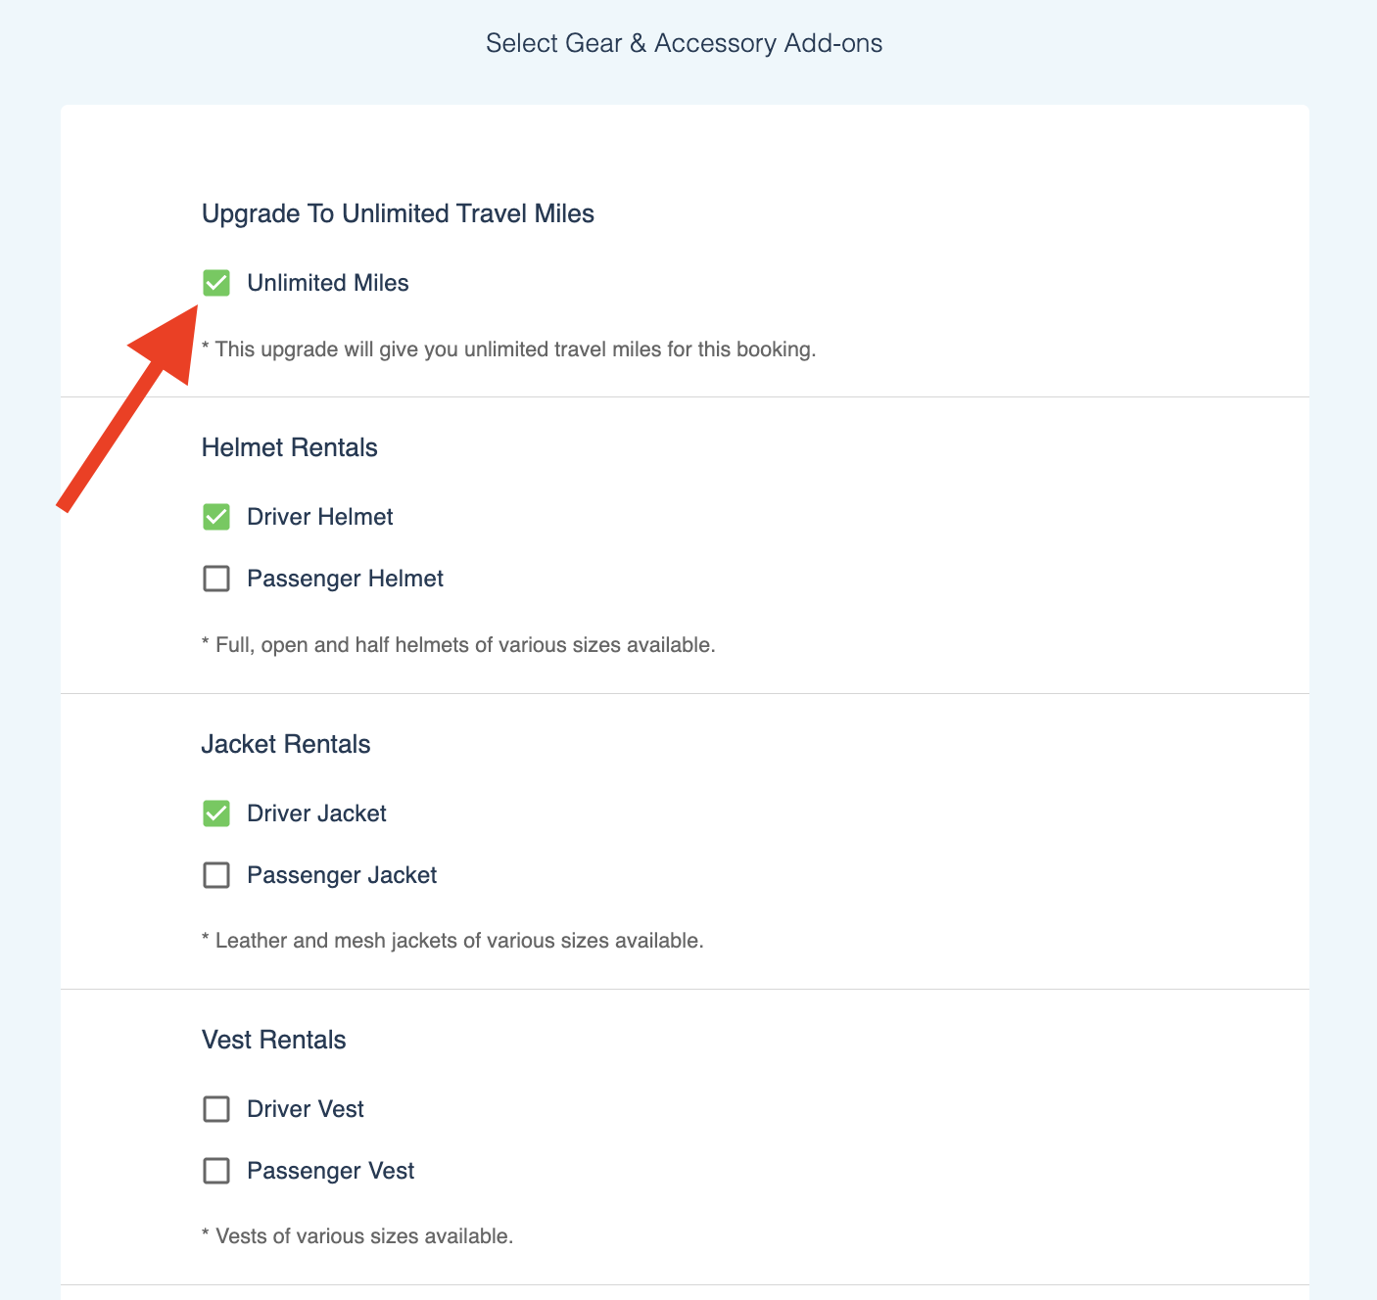Click the leather and mesh jackets note
1377x1300 pixels.
pos(452,941)
